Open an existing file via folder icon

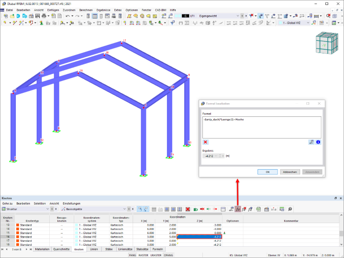click(x=12, y=16)
